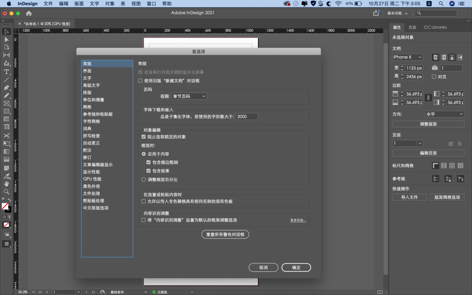Enable 使用旧版“新建文档”对话框 checkbox
Image resolution: width=472 pixels, height=295 pixels.
(140, 81)
